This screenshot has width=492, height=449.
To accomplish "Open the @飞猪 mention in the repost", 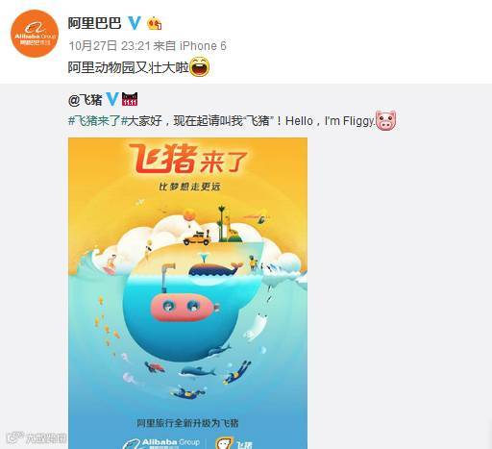I will (x=86, y=100).
